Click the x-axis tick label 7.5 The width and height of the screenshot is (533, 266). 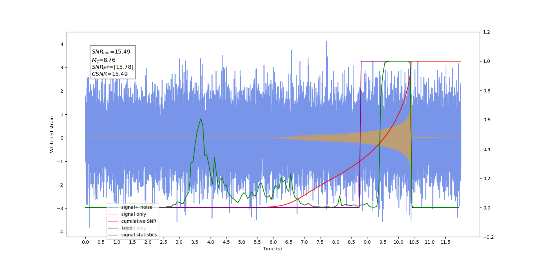320,242
